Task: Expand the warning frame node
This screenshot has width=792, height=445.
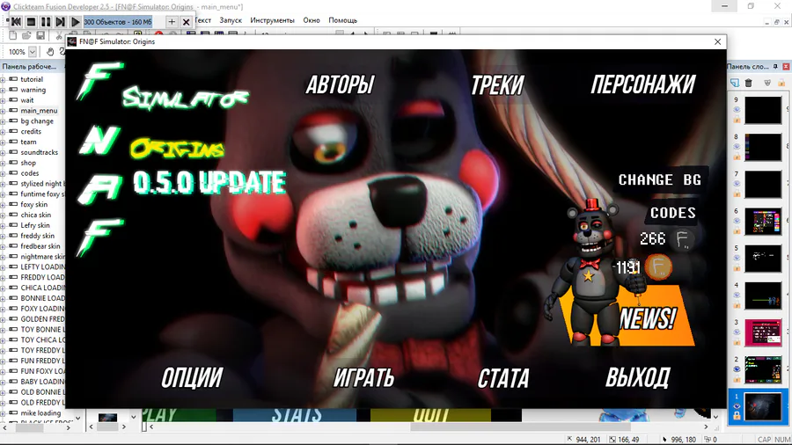Action: tap(3, 90)
